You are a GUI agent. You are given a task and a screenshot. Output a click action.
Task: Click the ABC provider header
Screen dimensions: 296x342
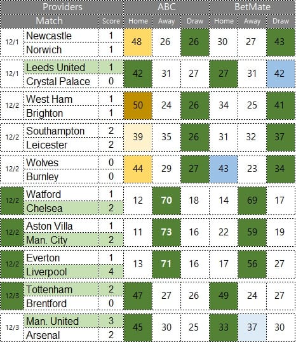click(x=166, y=7)
